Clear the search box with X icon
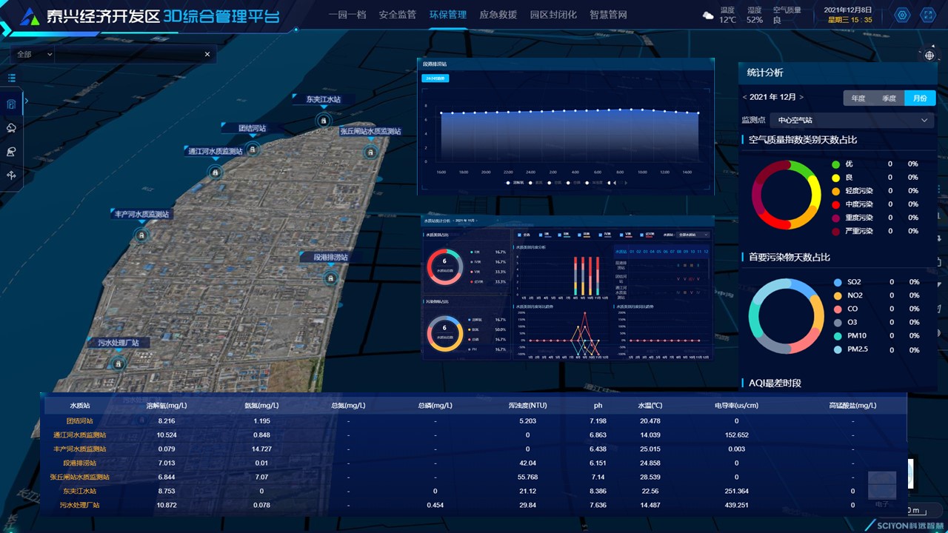The width and height of the screenshot is (948, 533). point(207,54)
